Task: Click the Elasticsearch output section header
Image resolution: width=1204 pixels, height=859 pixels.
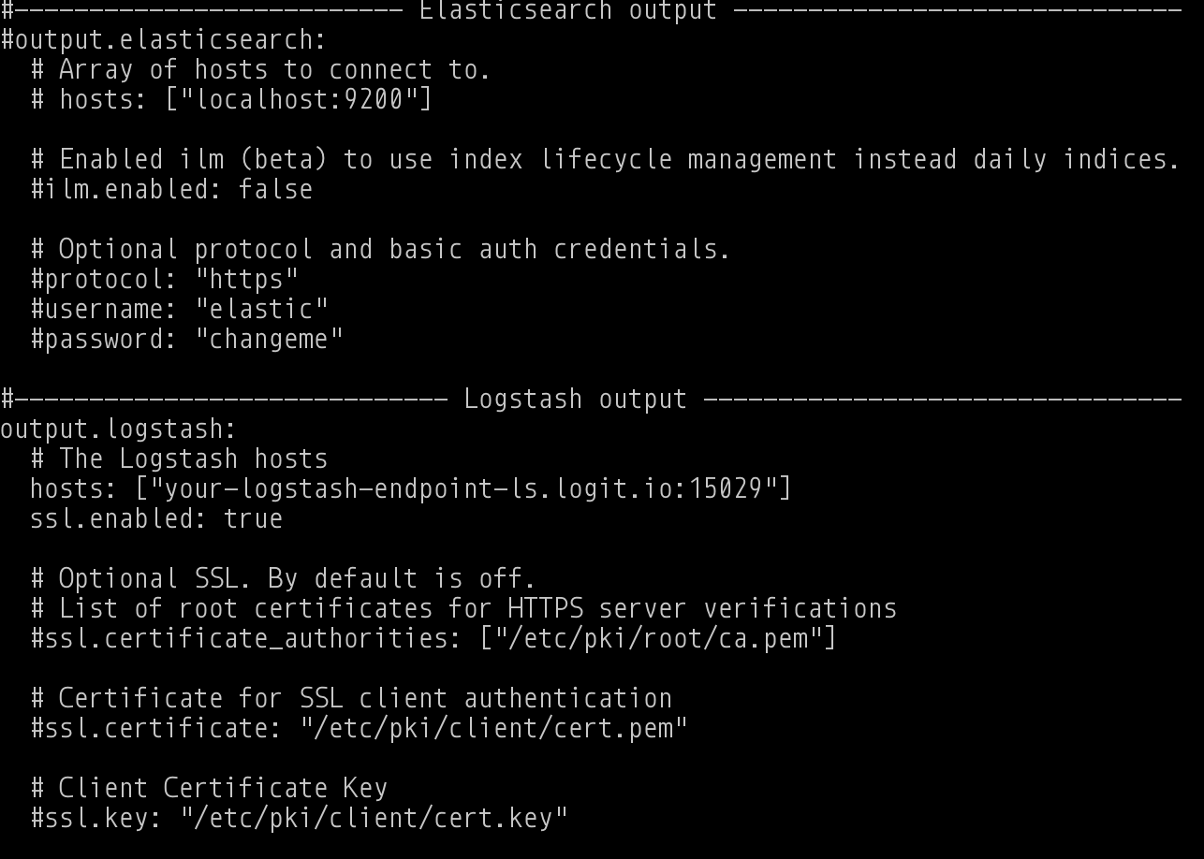Action: pos(567,10)
